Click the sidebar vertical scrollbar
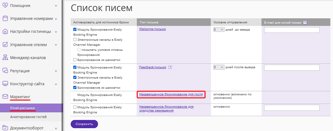333x131 pixels. (x=62, y=66)
